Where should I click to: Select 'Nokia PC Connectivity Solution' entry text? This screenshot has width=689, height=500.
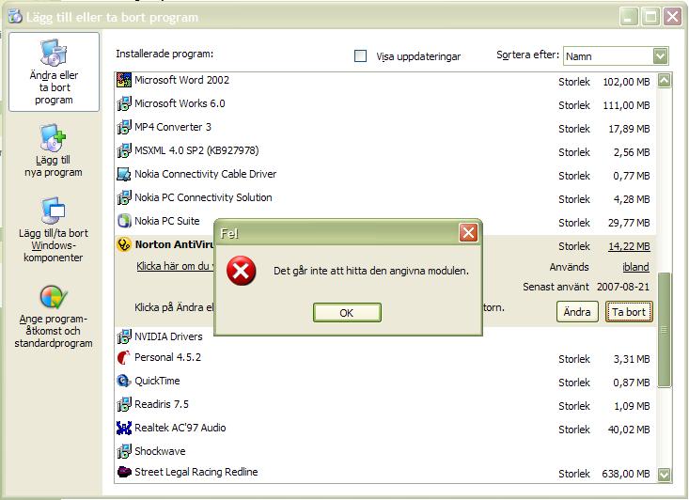point(203,197)
